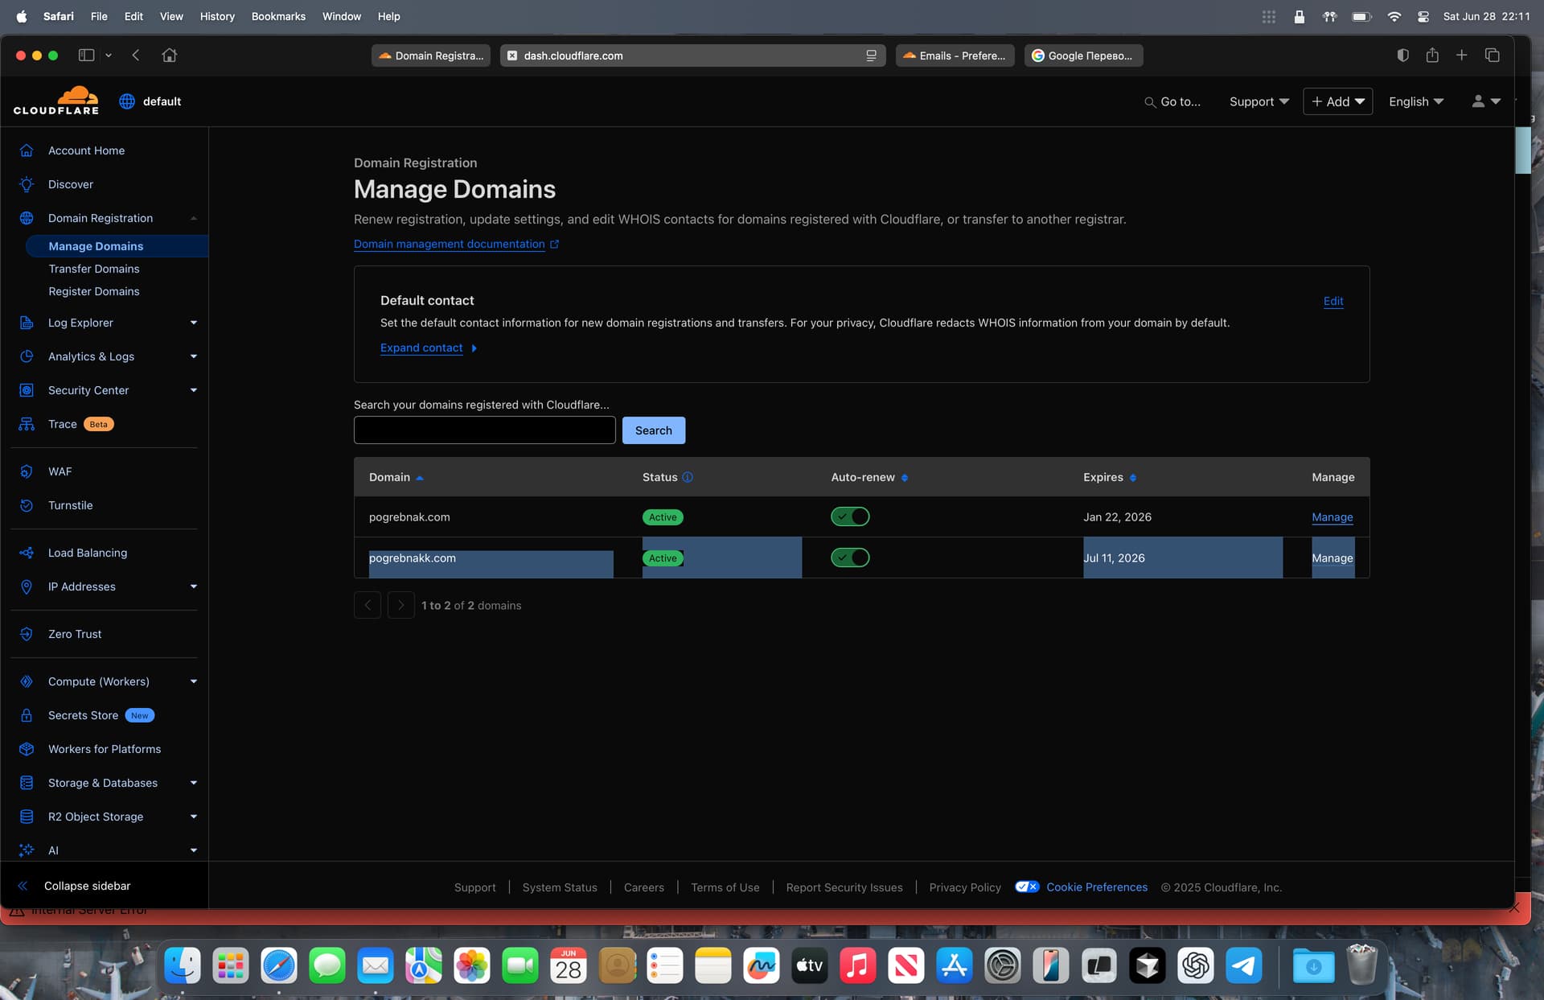Click the Turnstile icon
The image size is (1544, 1000).
click(x=27, y=505)
